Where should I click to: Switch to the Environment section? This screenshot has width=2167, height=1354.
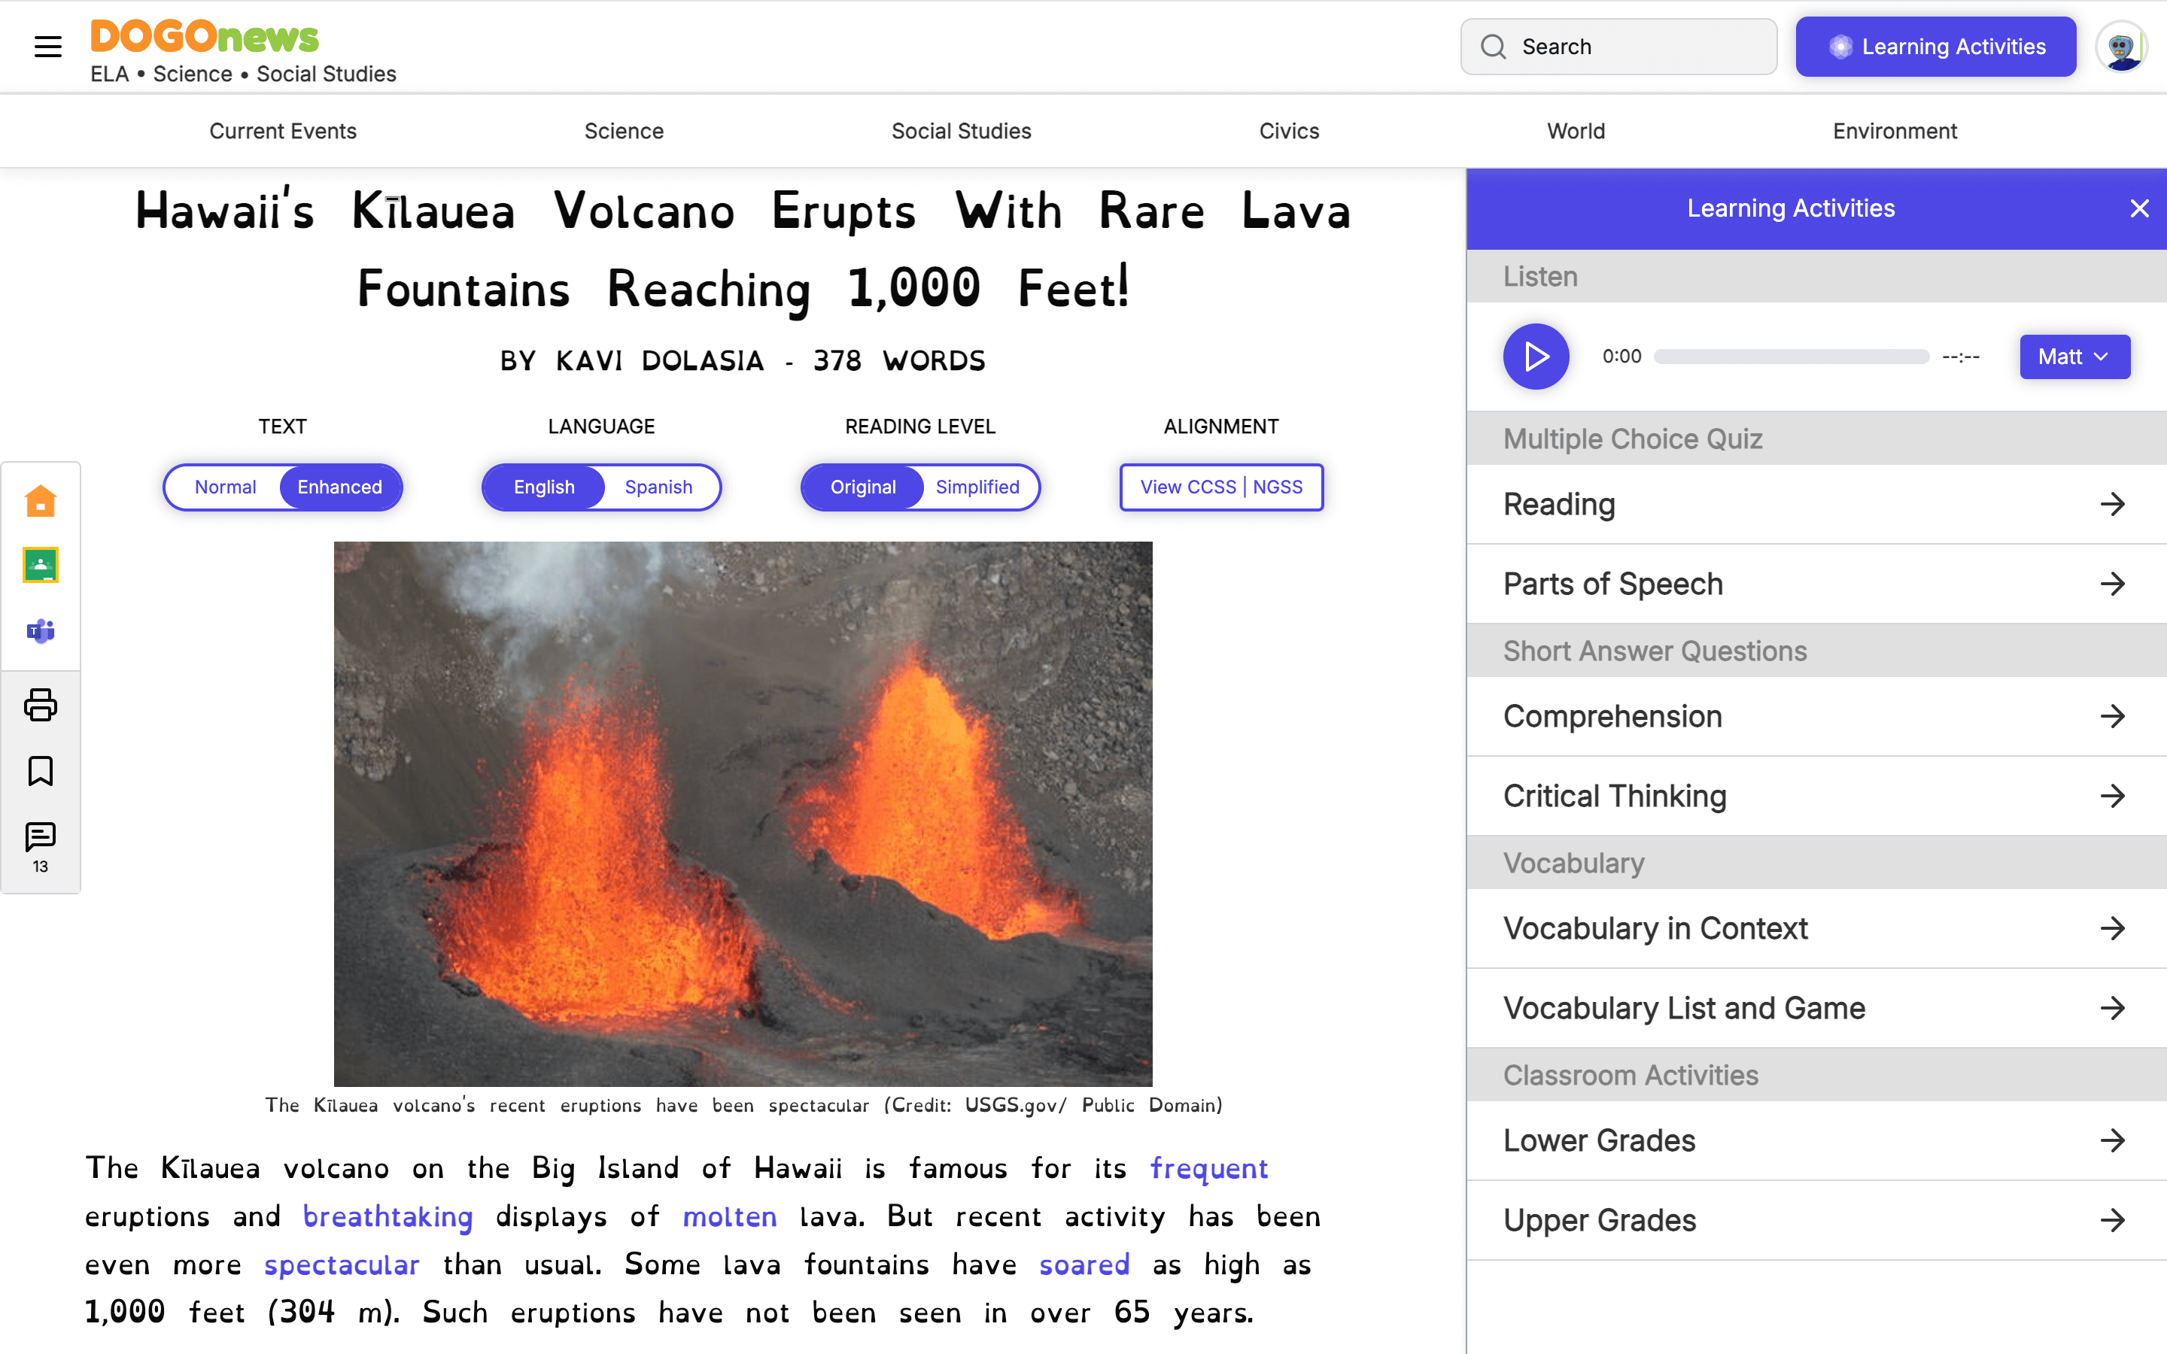coord(1895,131)
